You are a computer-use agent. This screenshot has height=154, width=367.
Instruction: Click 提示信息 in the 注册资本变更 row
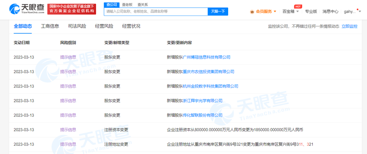pyautogui.click(x=68, y=130)
